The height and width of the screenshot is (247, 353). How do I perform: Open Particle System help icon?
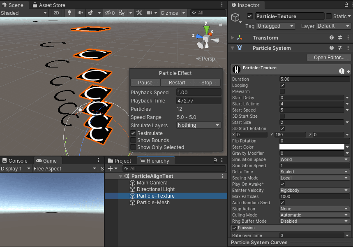(x=331, y=48)
